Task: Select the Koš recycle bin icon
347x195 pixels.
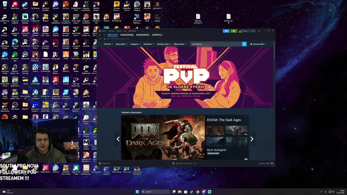Action: 5,5
